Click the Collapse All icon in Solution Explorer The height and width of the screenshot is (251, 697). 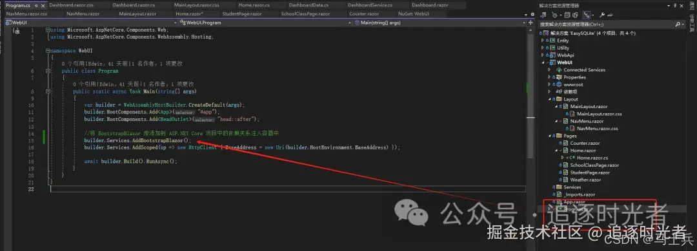[x=568, y=15]
